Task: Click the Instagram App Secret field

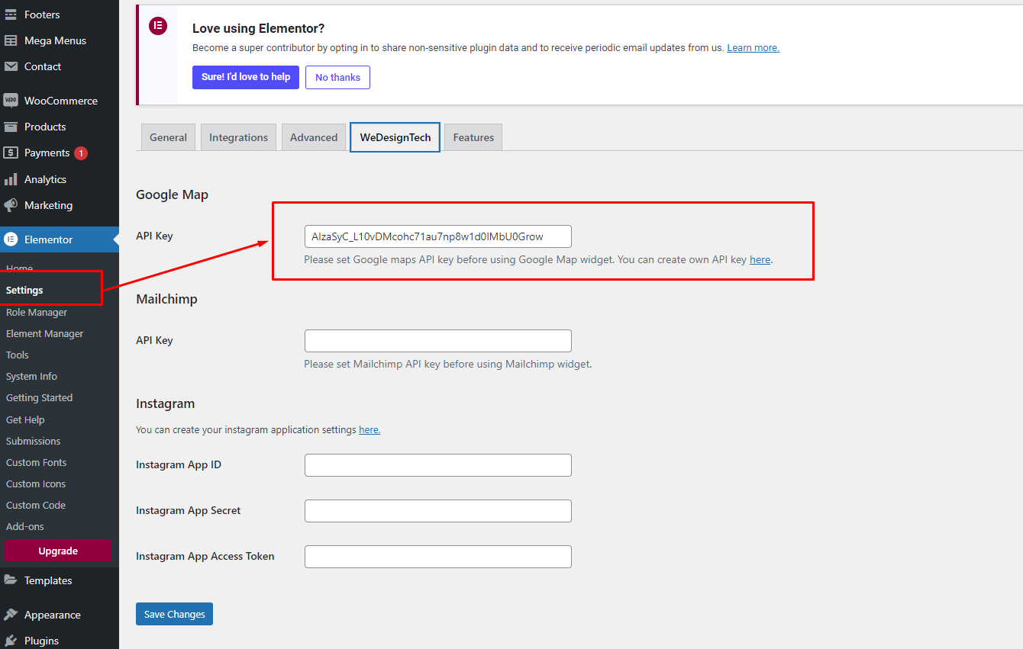Action: 438,511
